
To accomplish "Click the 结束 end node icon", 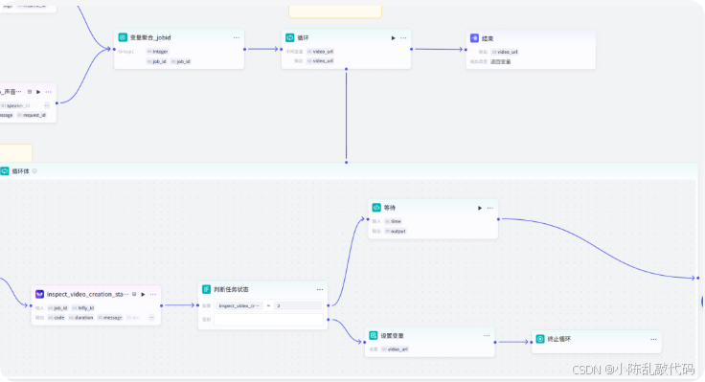I will (474, 38).
